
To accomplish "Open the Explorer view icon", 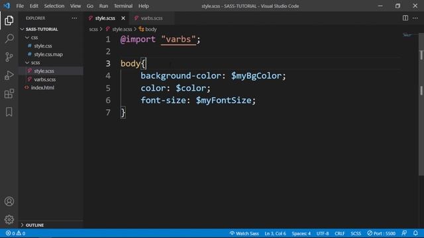I will click(x=9, y=20).
